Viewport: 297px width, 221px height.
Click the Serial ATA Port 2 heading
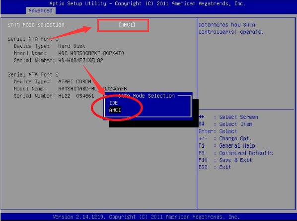tap(33, 75)
